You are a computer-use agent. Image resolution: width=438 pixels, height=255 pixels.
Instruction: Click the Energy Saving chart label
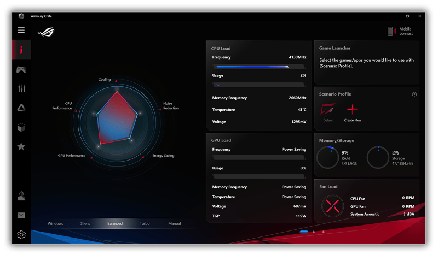coord(163,156)
